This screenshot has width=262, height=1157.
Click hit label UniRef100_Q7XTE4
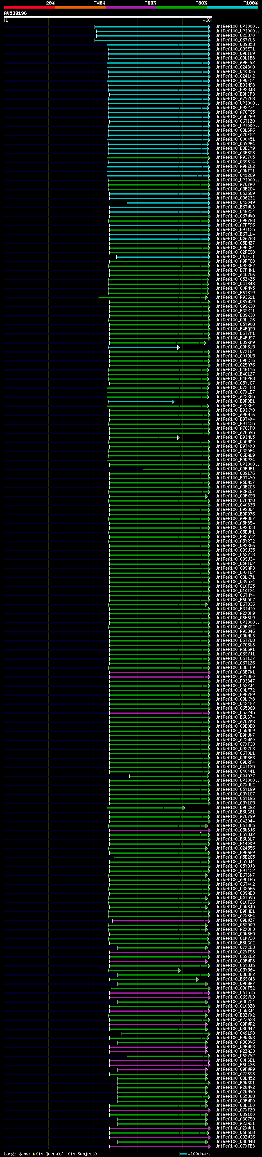click(235, 352)
